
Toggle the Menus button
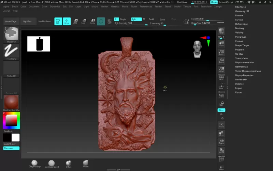tap(214, 2)
